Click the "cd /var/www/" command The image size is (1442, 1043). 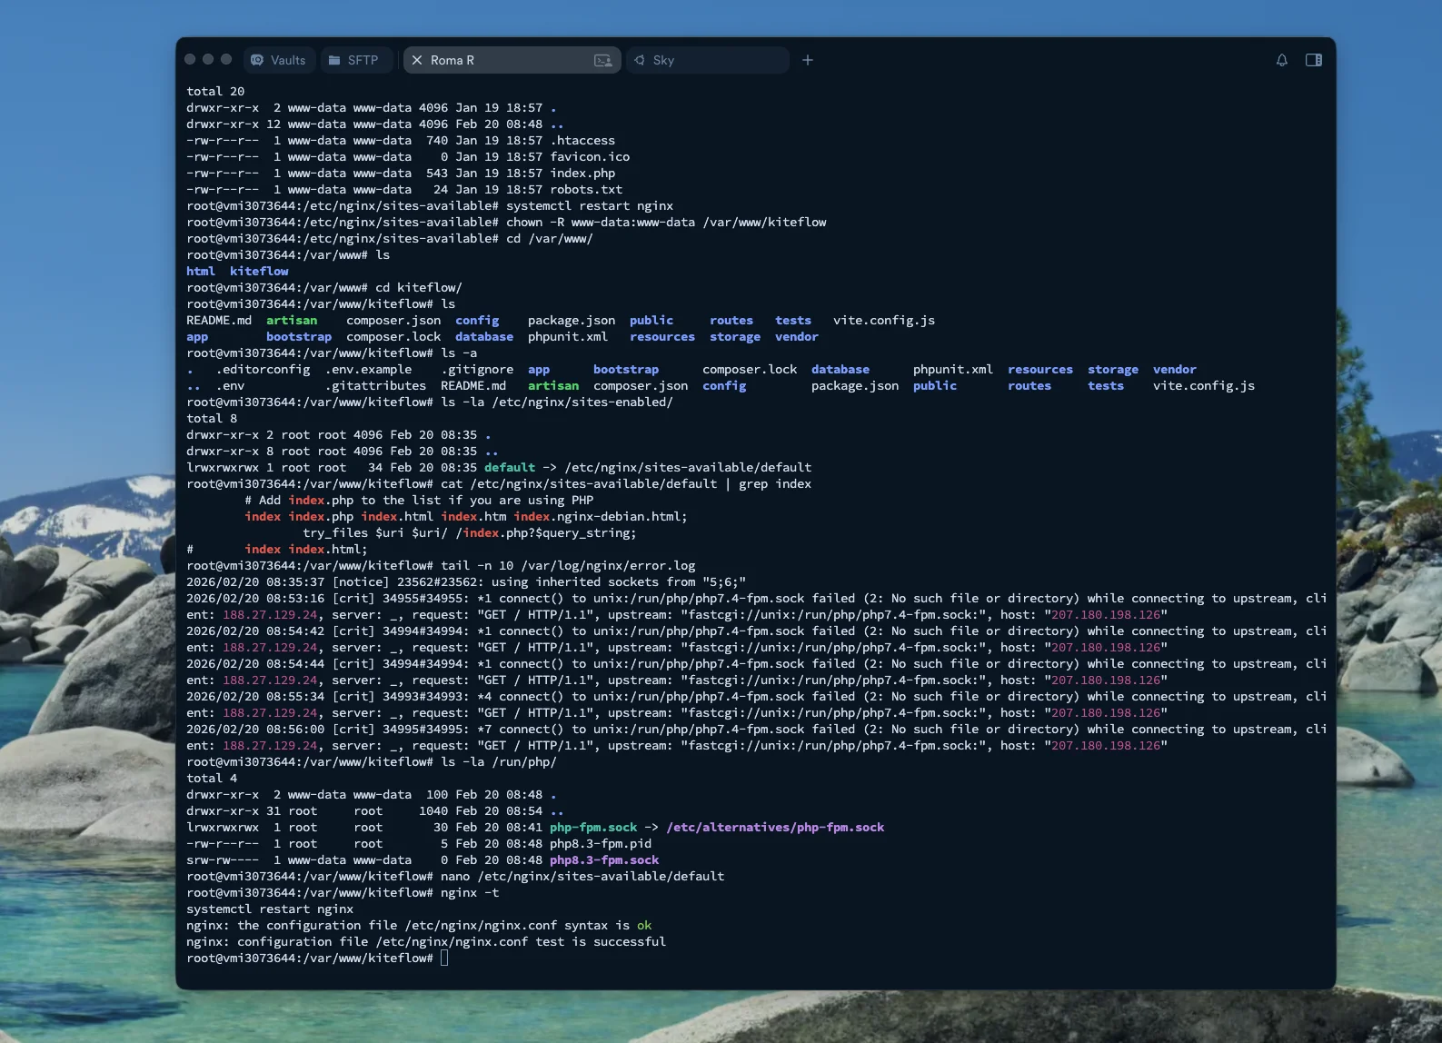coord(550,238)
